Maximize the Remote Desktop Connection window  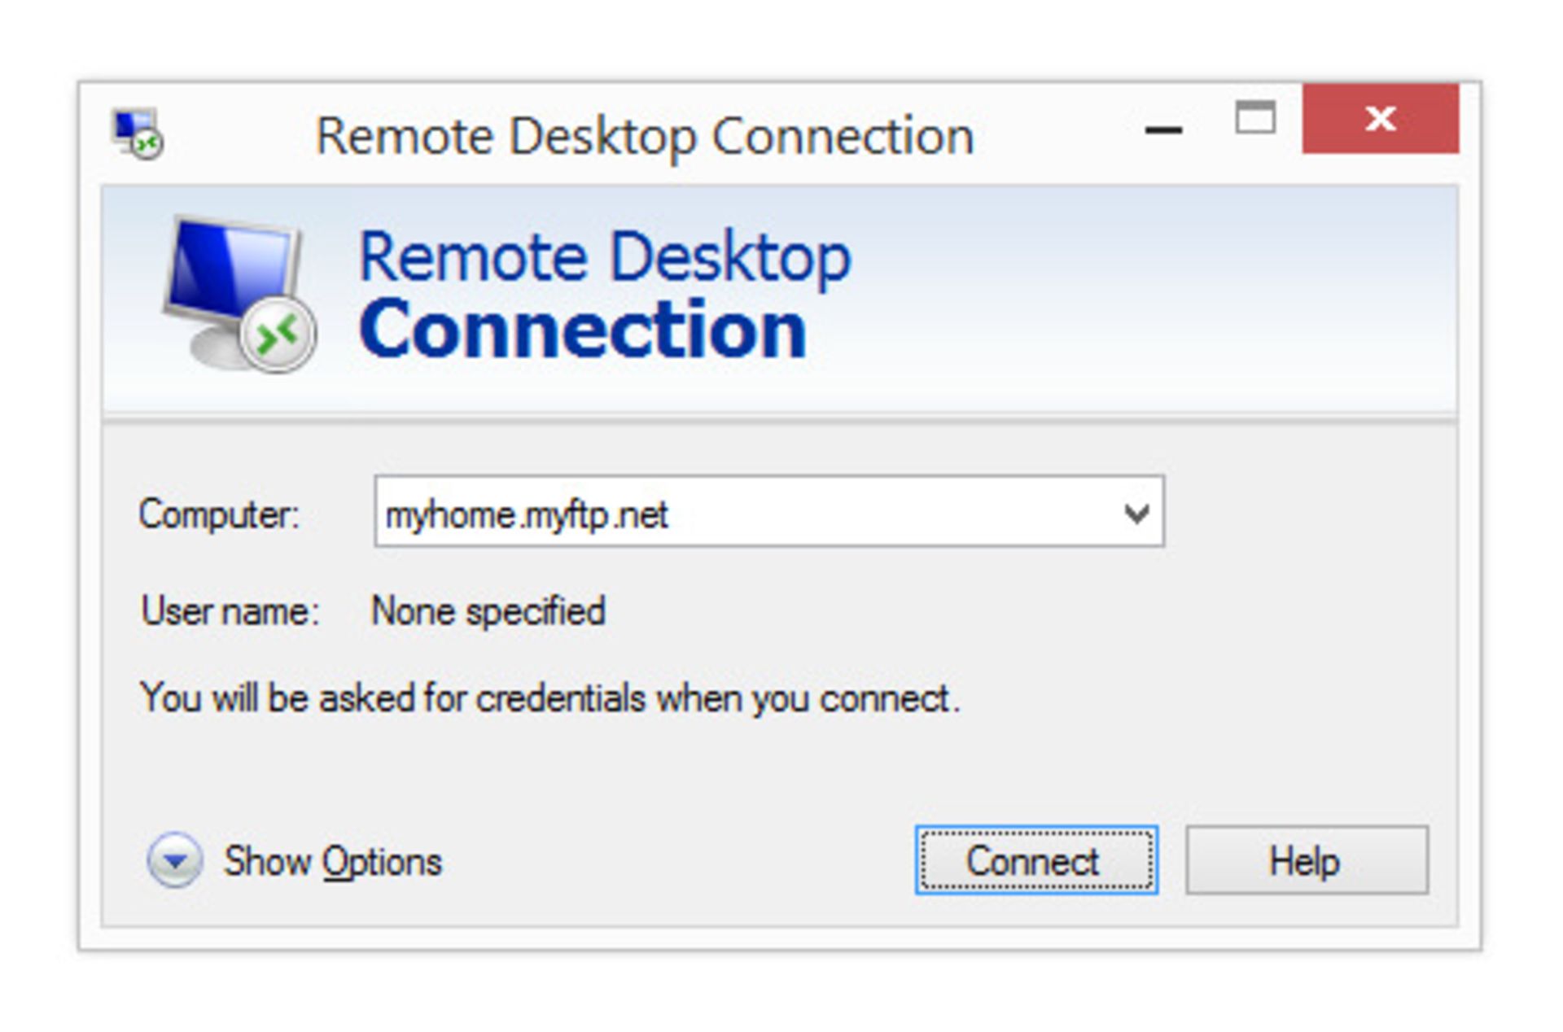click(x=1255, y=118)
